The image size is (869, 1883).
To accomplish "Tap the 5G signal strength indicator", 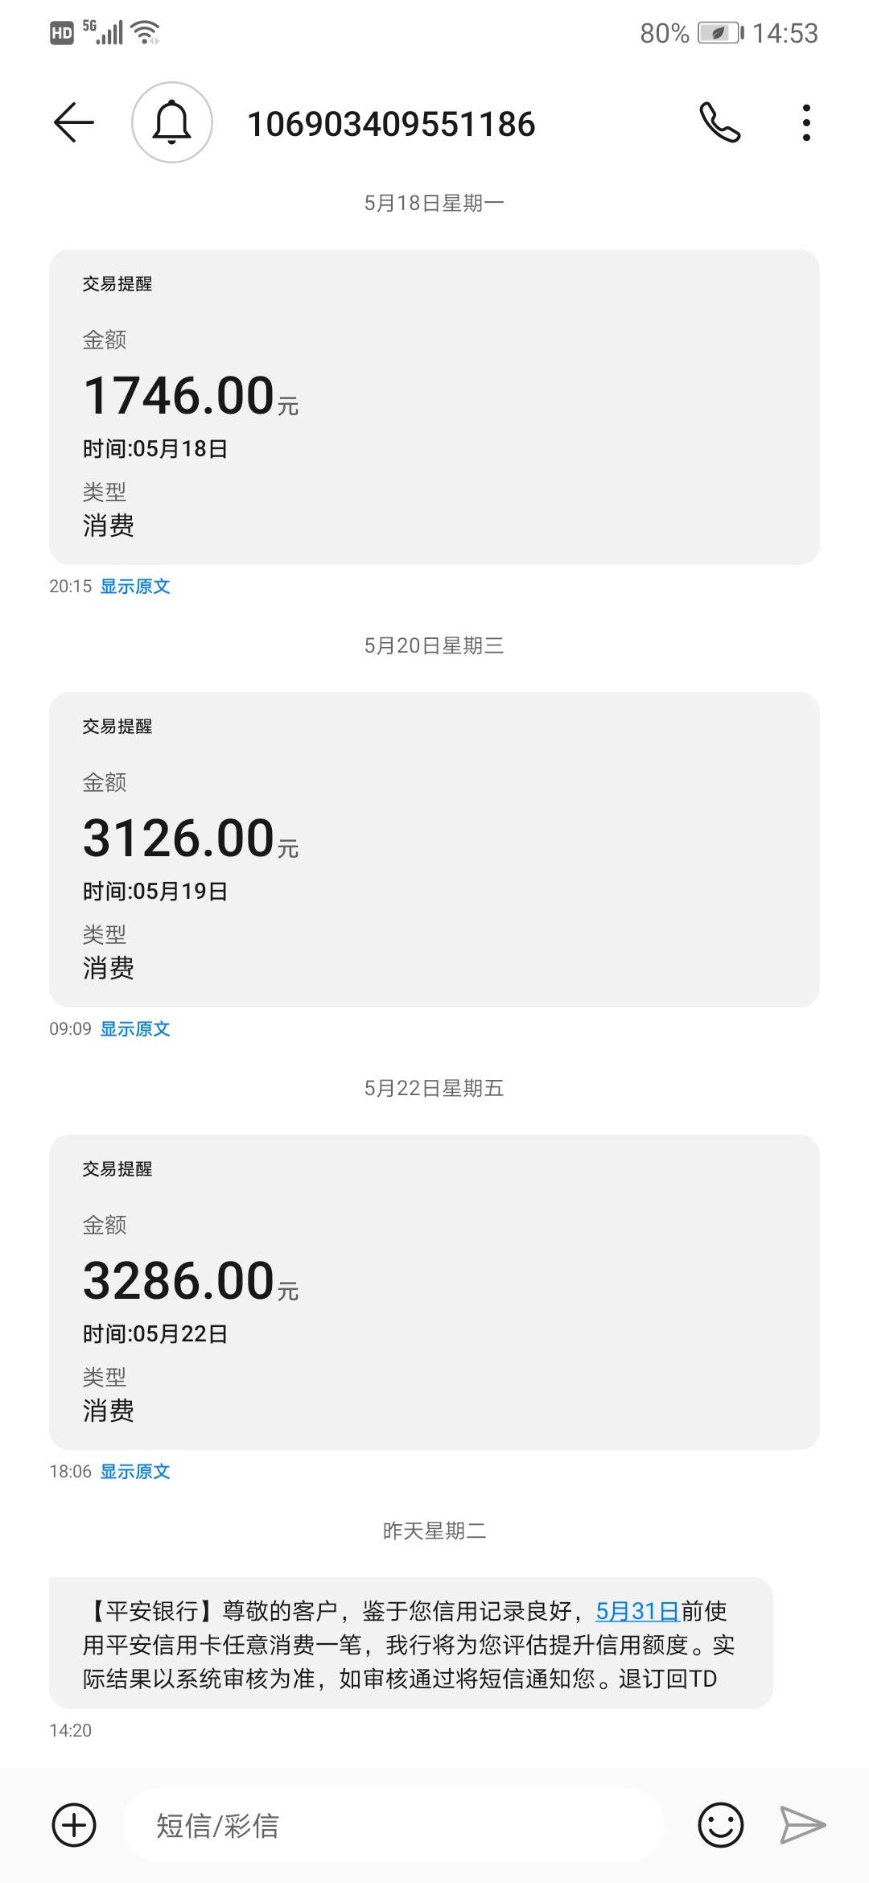I will 103,32.
